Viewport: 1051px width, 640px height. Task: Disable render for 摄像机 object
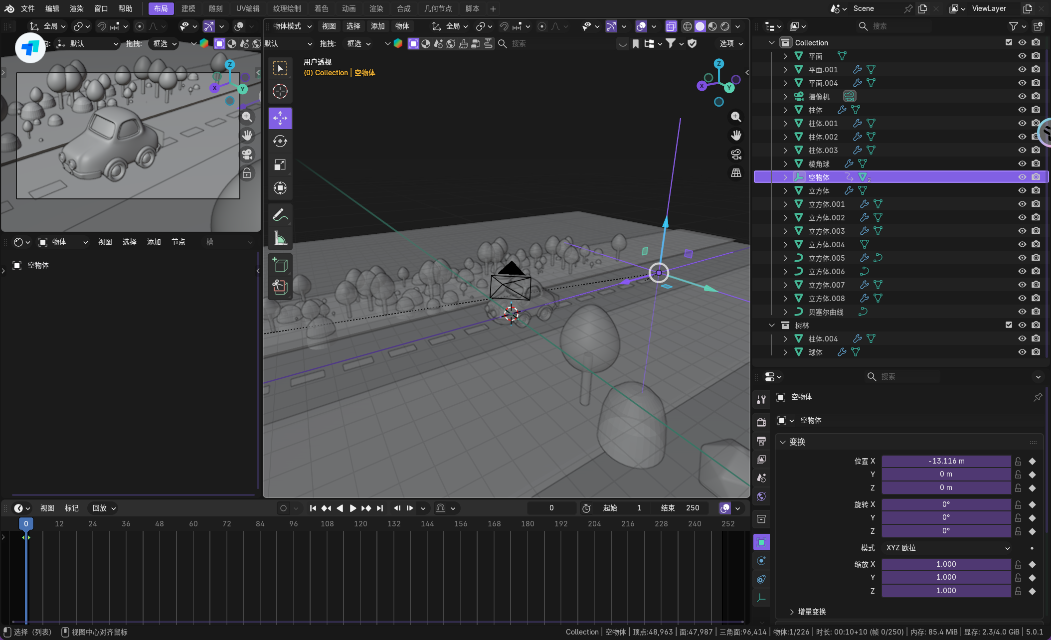pos(1036,96)
